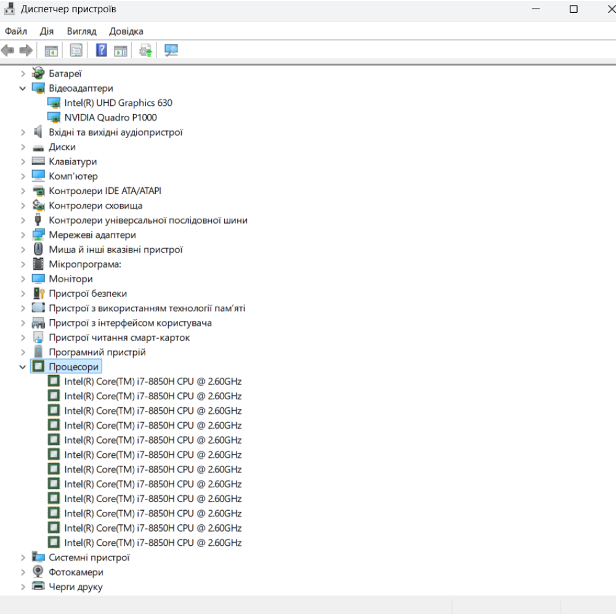The height and width of the screenshot is (616, 616).
Task: Open the Вигляд menu
Action: coord(81,31)
